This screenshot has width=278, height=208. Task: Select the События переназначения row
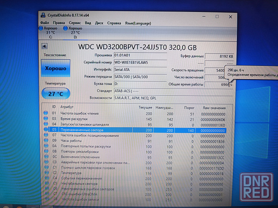point(135,179)
